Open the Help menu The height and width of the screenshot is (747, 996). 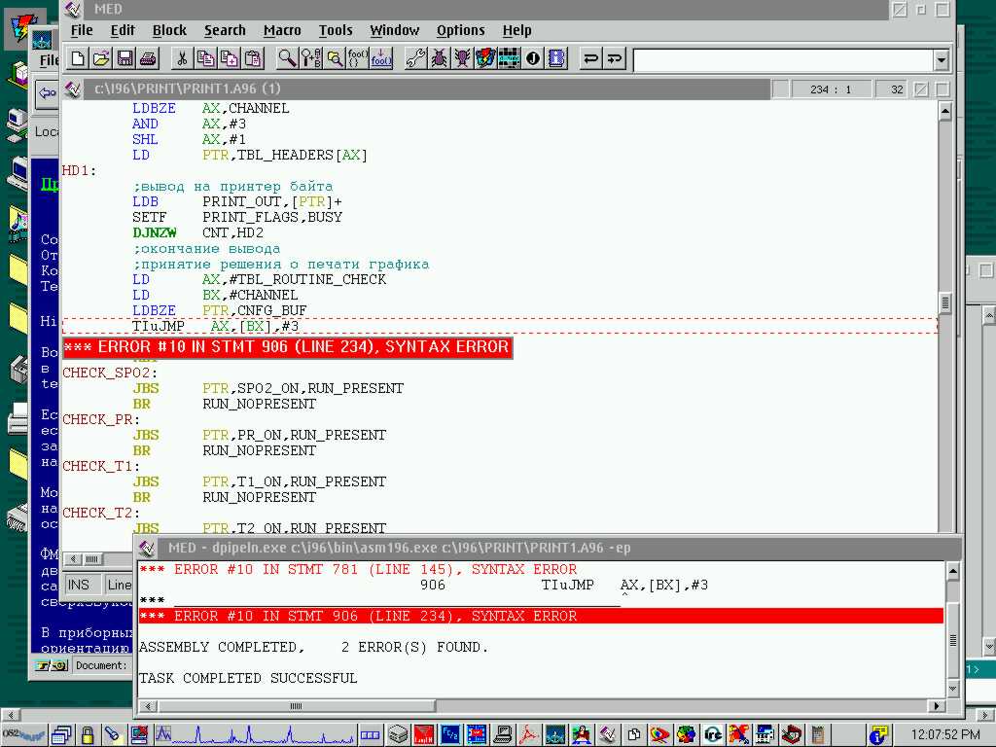tap(517, 30)
